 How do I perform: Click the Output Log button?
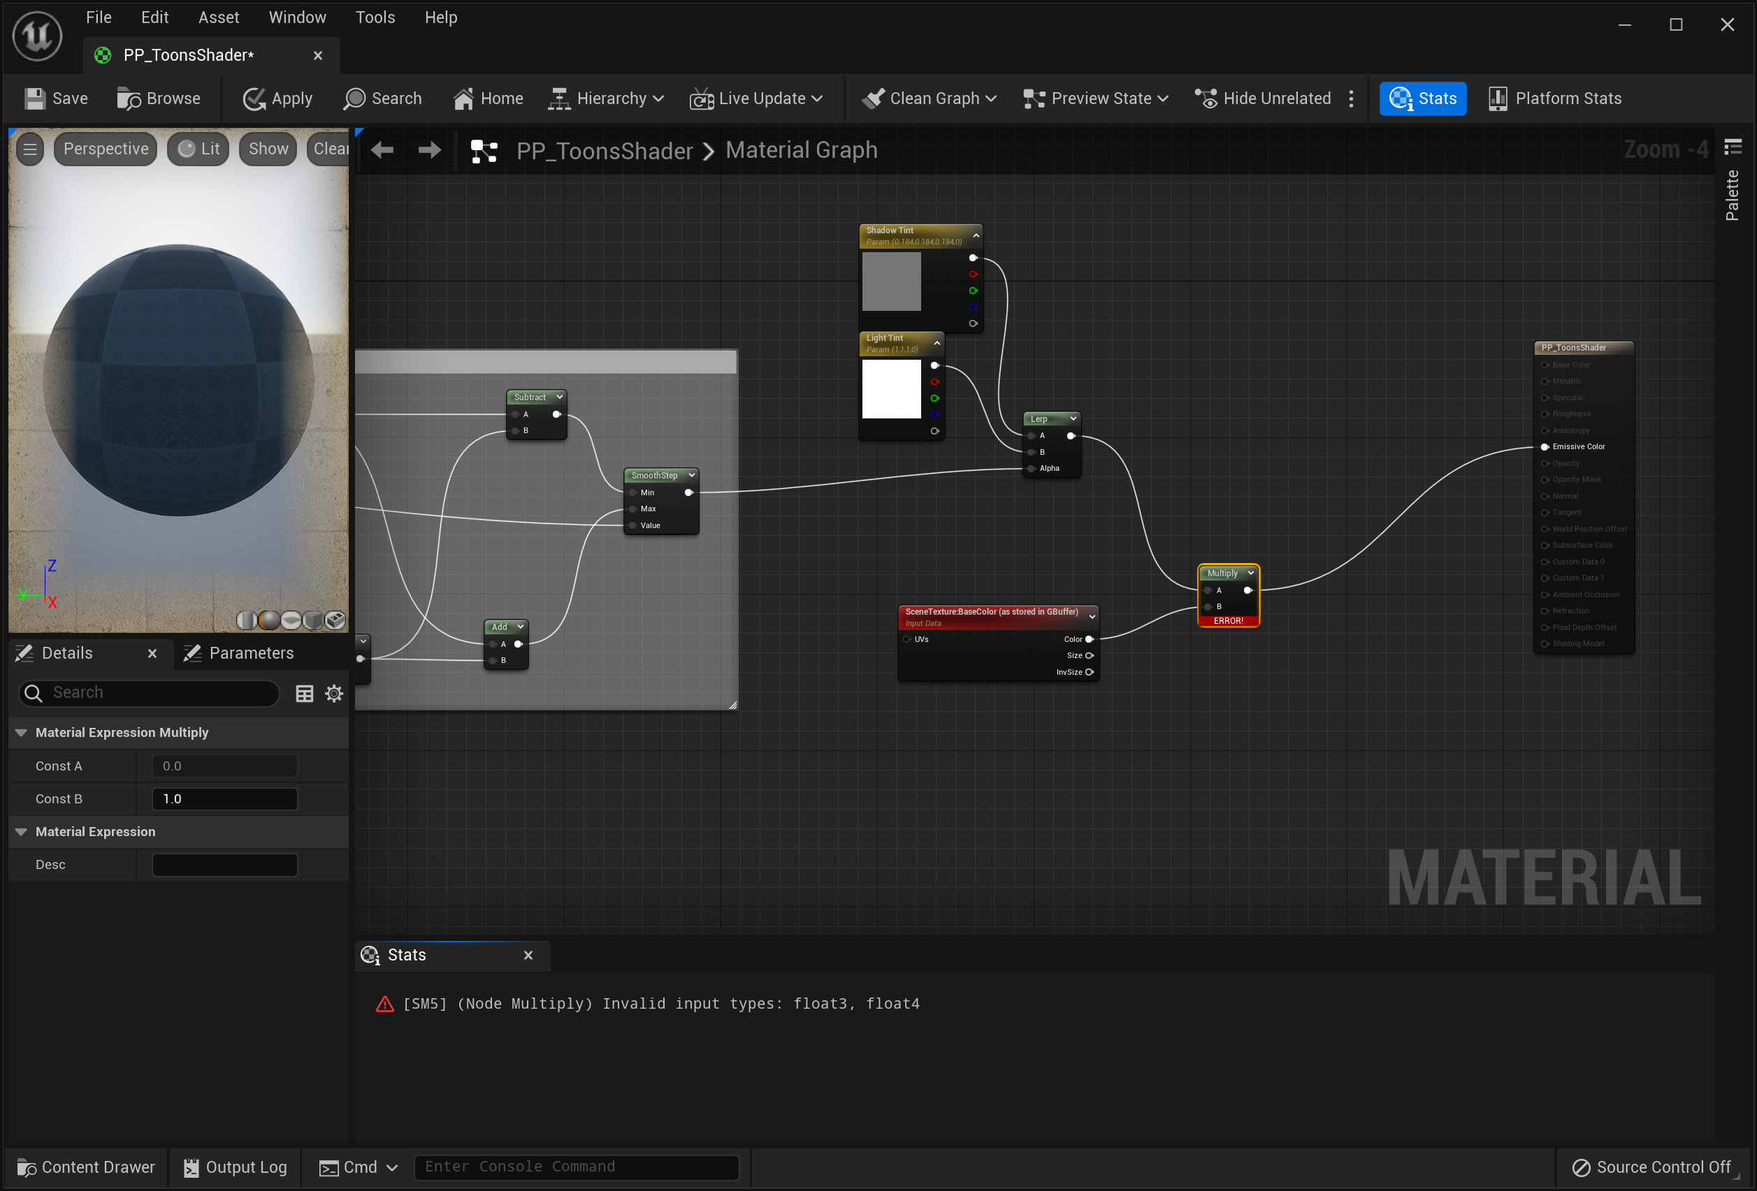(235, 1167)
